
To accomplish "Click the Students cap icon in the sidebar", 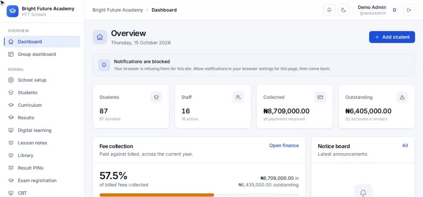I will pos(11,93).
